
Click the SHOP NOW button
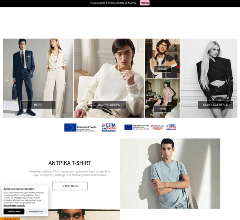pyautogui.click(x=70, y=186)
